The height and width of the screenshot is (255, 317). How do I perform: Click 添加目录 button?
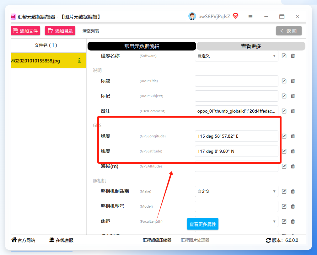point(60,31)
